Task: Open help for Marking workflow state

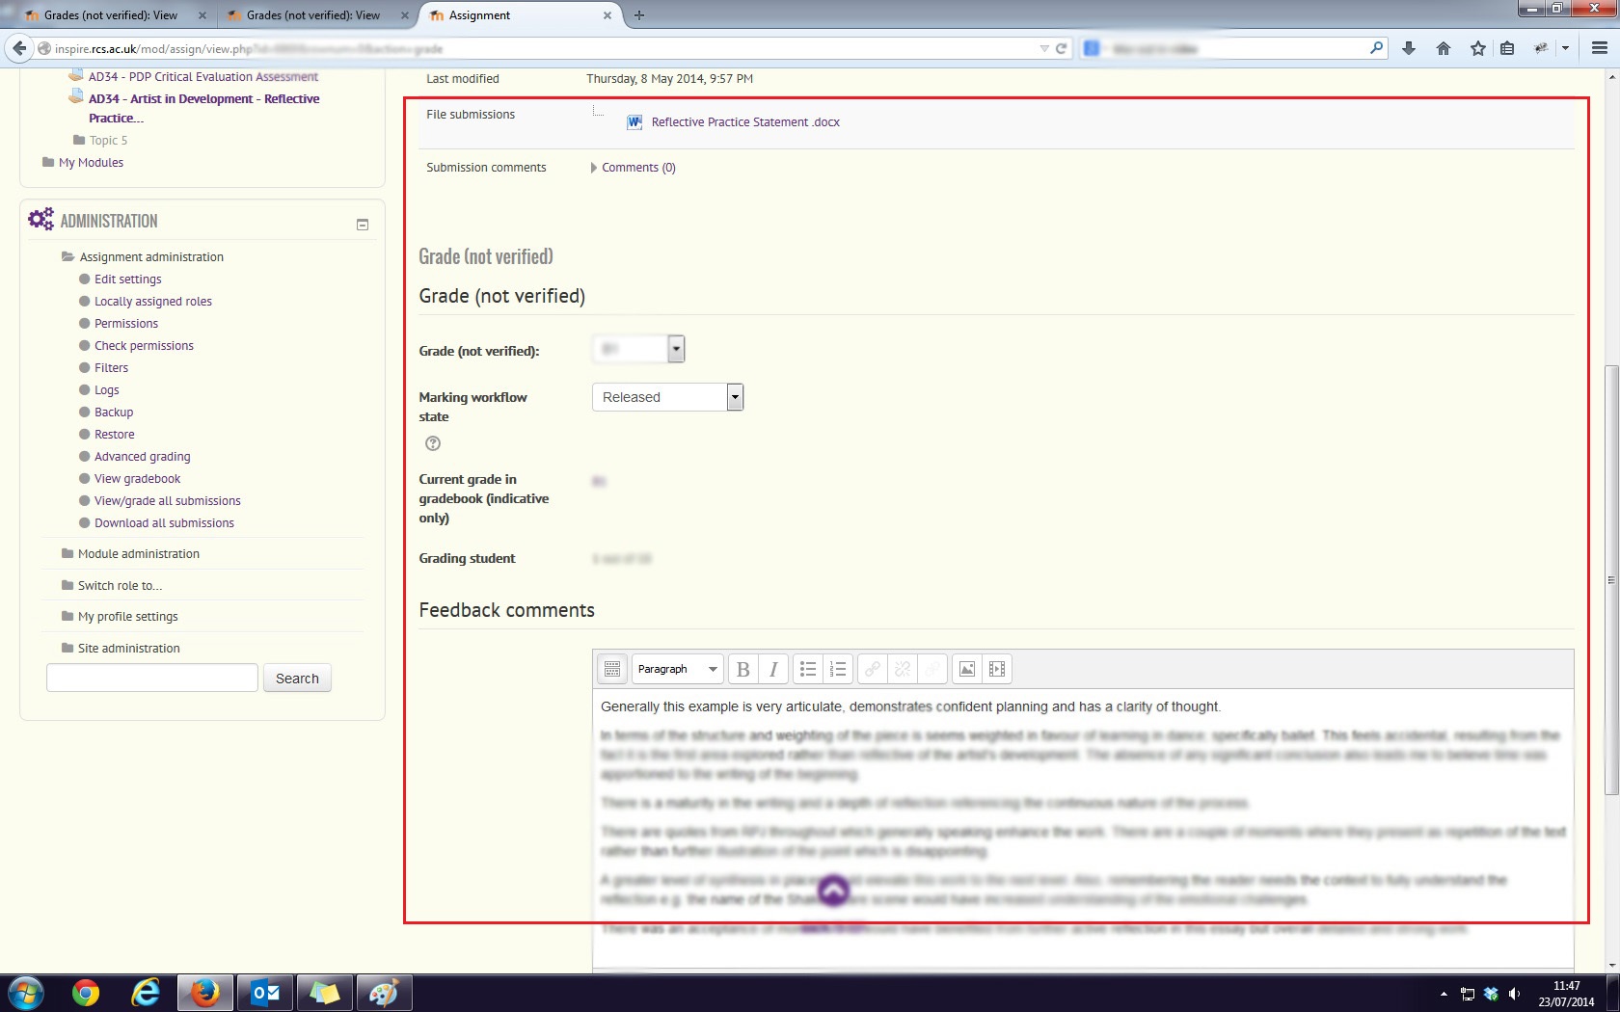Action: point(433,443)
